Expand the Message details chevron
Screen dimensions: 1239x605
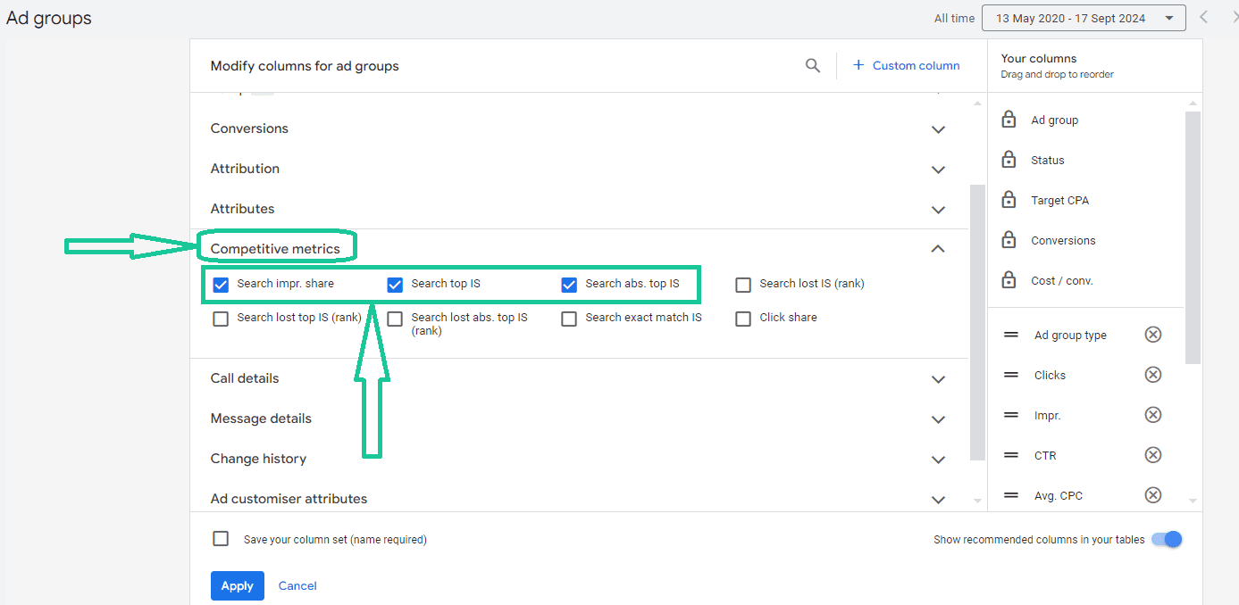938,419
